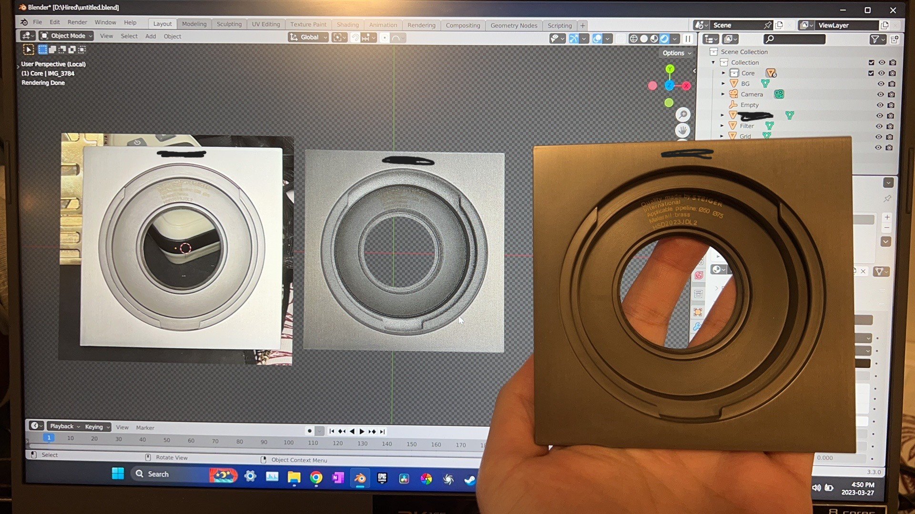Hide the BG object in viewport
915x514 pixels.
click(x=881, y=84)
